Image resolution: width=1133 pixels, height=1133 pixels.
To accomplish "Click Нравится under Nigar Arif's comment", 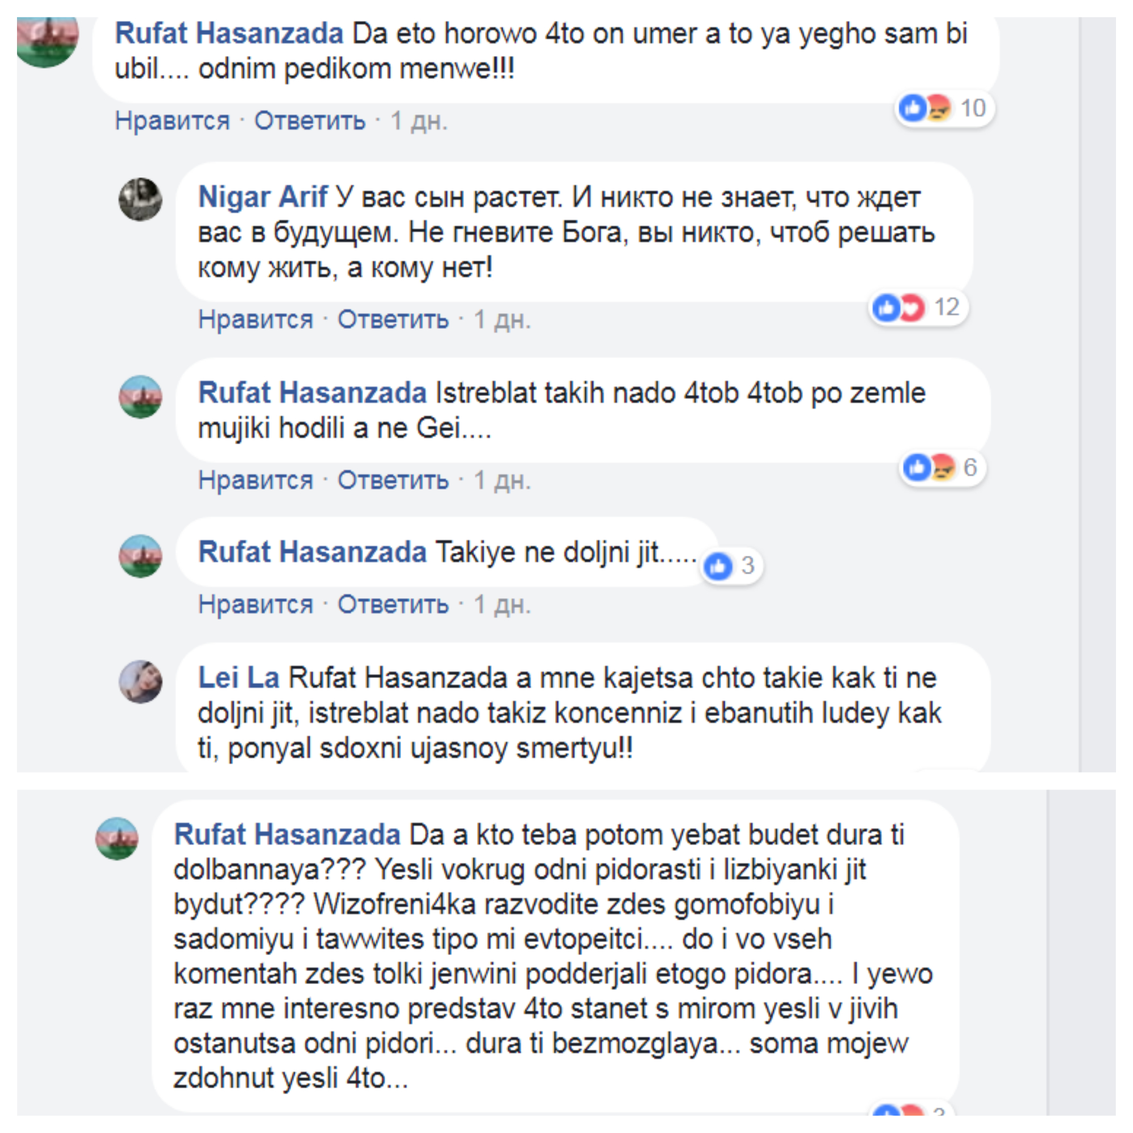I will pyautogui.click(x=255, y=320).
